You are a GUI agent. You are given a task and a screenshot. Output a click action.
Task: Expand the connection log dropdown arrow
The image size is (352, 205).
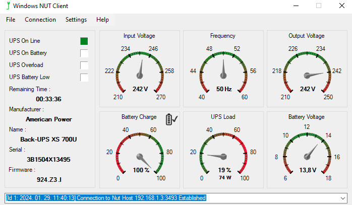(x=343, y=198)
